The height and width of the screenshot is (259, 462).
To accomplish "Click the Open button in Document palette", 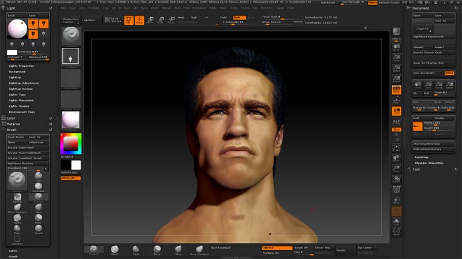I will click(x=423, y=16).
